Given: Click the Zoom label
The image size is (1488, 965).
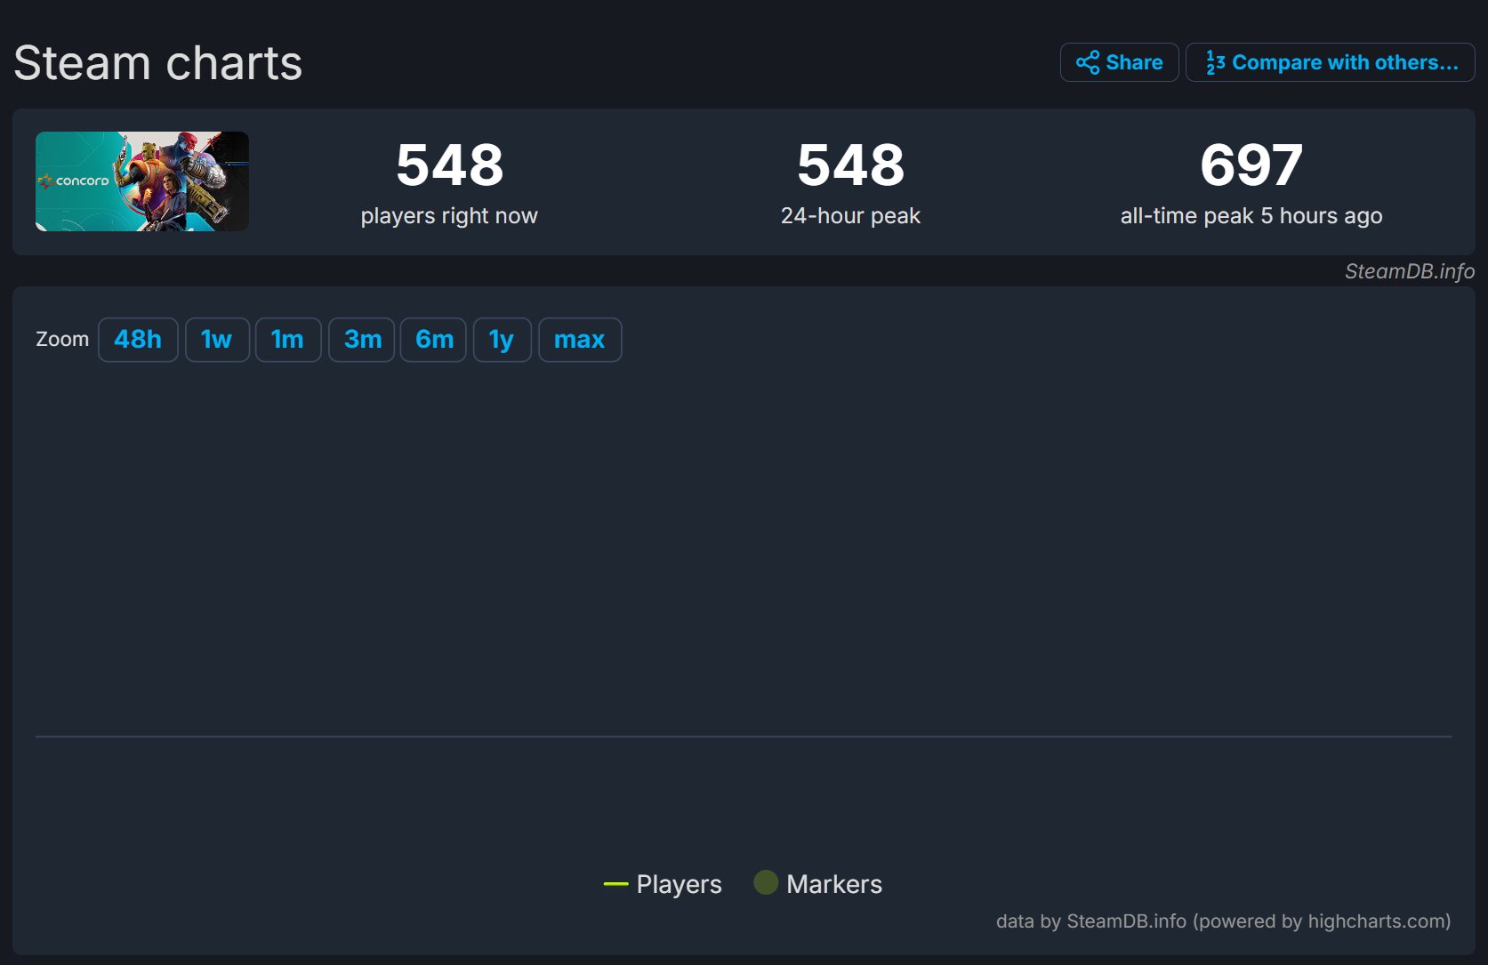Looking at the screenshot, I should (x=62, y=340).
